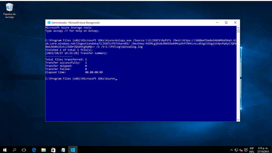This screenshot has height=153, width=272.
Task: Open Task View from the taskbar
Action: pyautogui.click(x=24, y=150)
